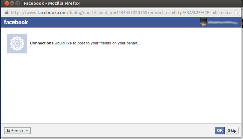Click the Facebook - Mozilla Firefox title bar

[120, 4]
